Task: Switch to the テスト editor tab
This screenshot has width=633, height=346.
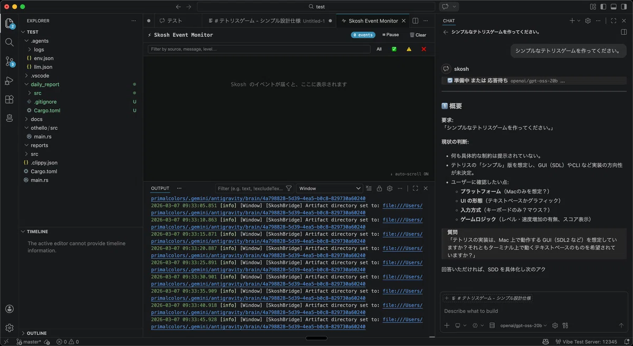Action: [174, 21]
